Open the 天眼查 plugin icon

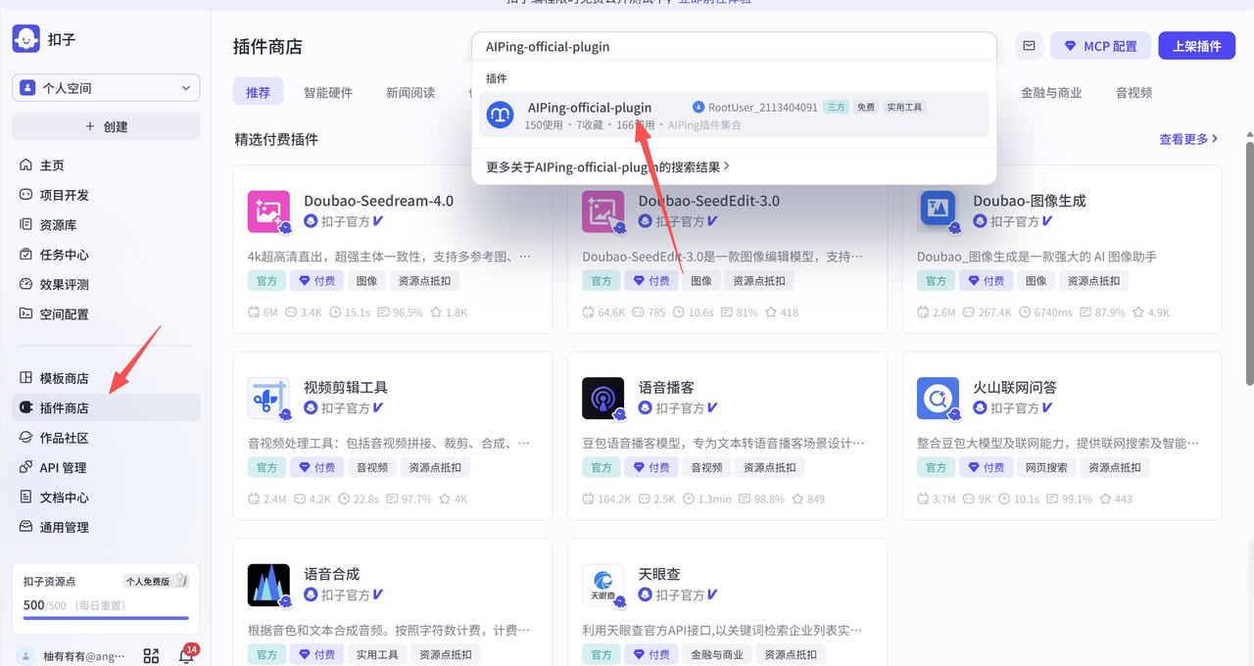[x=603, y=586]
